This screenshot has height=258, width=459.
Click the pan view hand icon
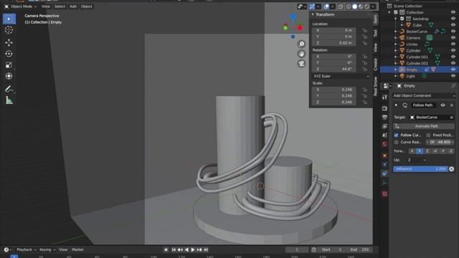click(301, 54)
